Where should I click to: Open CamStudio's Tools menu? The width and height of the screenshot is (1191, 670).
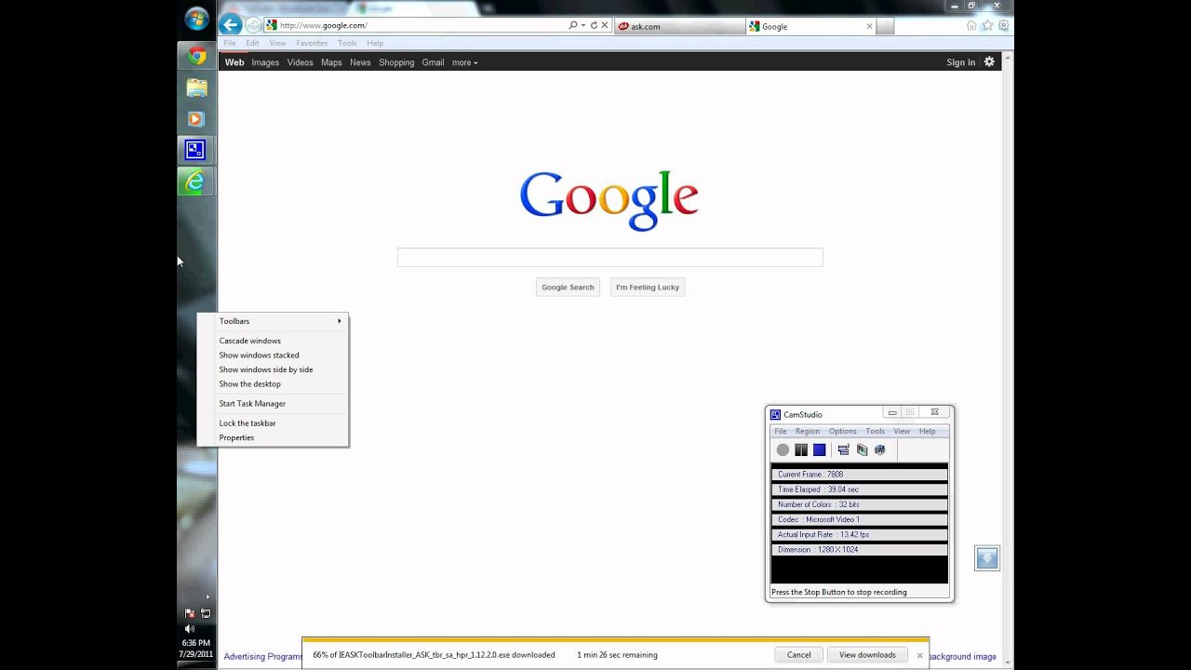coord(876,431)
